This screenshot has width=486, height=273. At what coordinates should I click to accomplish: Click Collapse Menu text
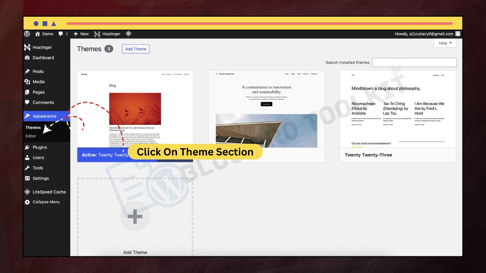(46, 202)
